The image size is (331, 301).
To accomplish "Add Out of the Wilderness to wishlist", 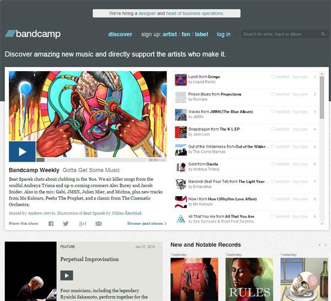I will click(280, 147).
